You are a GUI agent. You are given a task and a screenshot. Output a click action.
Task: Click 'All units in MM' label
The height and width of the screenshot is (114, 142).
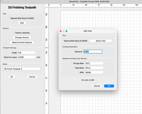(x=88, y=80)
